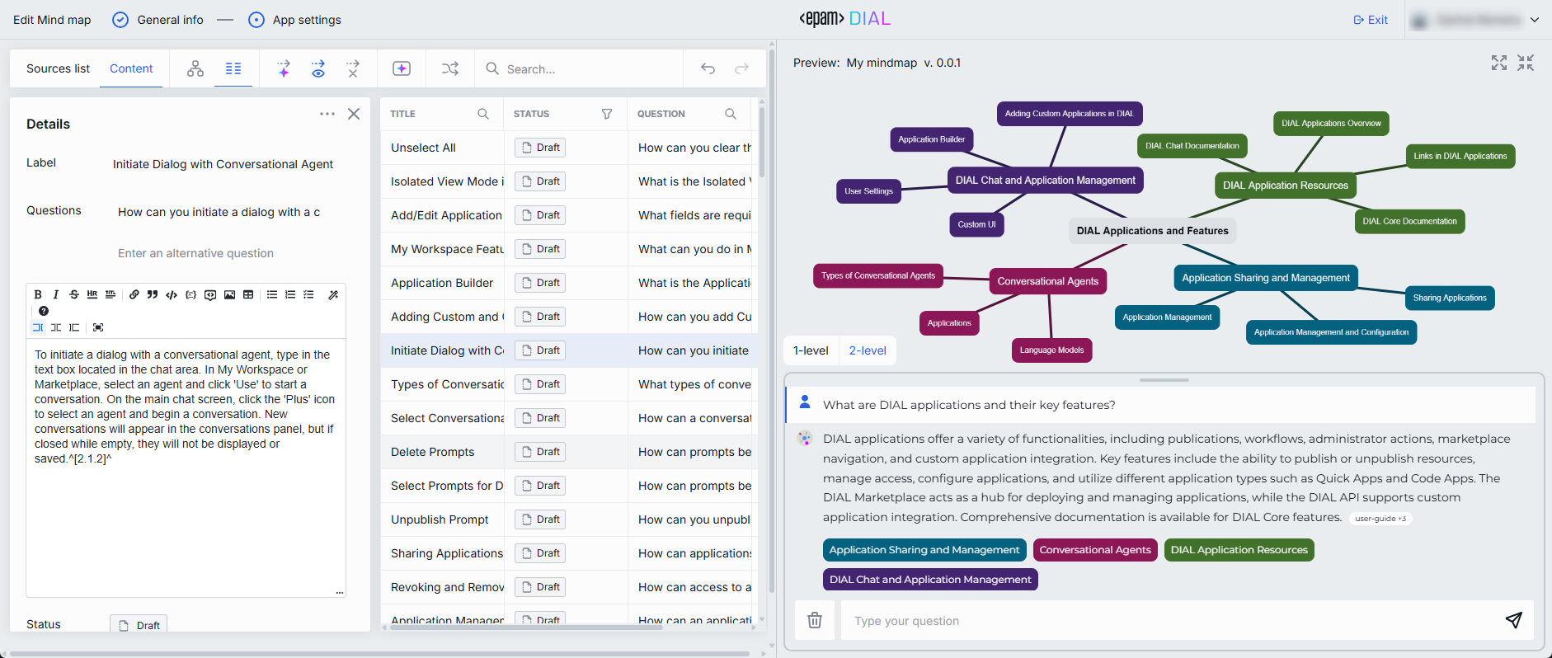
Task: Open Draft status for Delete Prompts row
Action: (540, 452)
